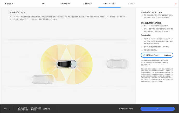Open the payment type dropdown in bottom bar
179x113 pixels.
(x=7, y=109)
